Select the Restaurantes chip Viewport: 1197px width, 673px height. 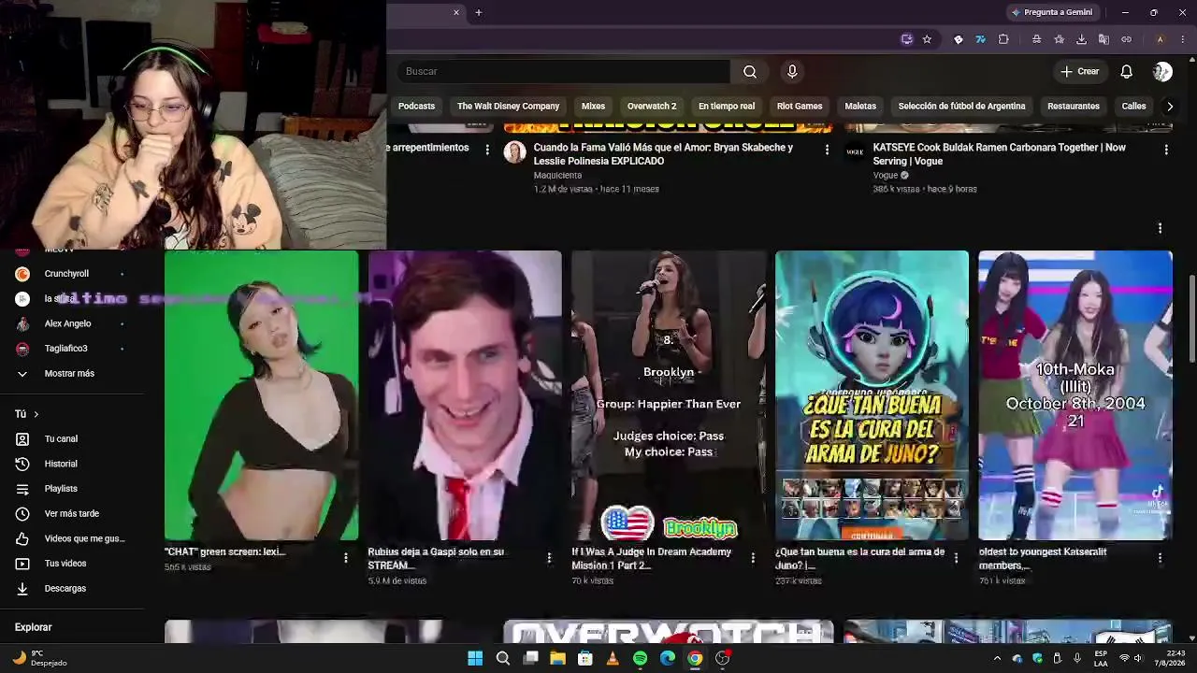tap(1074, 107)
